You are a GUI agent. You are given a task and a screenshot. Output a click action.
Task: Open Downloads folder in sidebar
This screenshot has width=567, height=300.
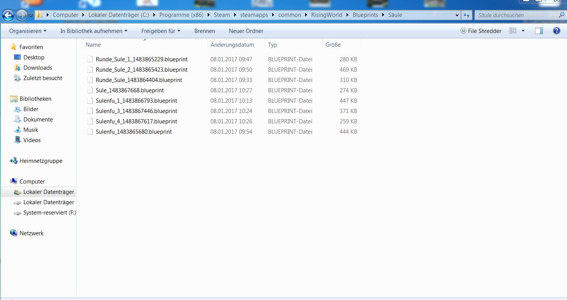click(x=38, y=68)
